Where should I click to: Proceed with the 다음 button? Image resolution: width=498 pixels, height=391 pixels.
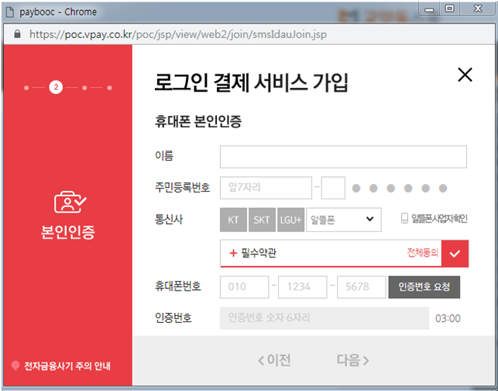pos(353,360)
